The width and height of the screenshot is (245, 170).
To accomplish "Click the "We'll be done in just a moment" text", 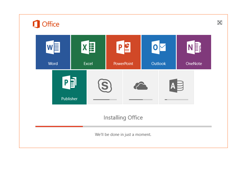I will pos(123,134).
